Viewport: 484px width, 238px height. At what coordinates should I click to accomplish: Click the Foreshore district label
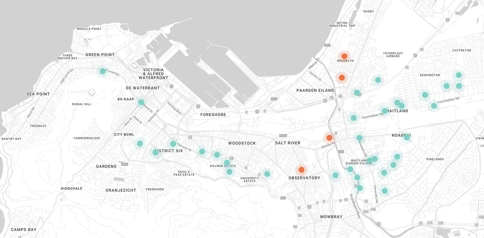[213, 115]
